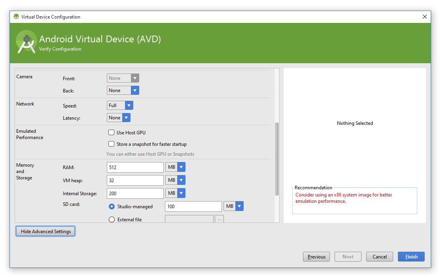The image size is (443, 277).
Task: Click the External file path field
Action: (189, 219)
